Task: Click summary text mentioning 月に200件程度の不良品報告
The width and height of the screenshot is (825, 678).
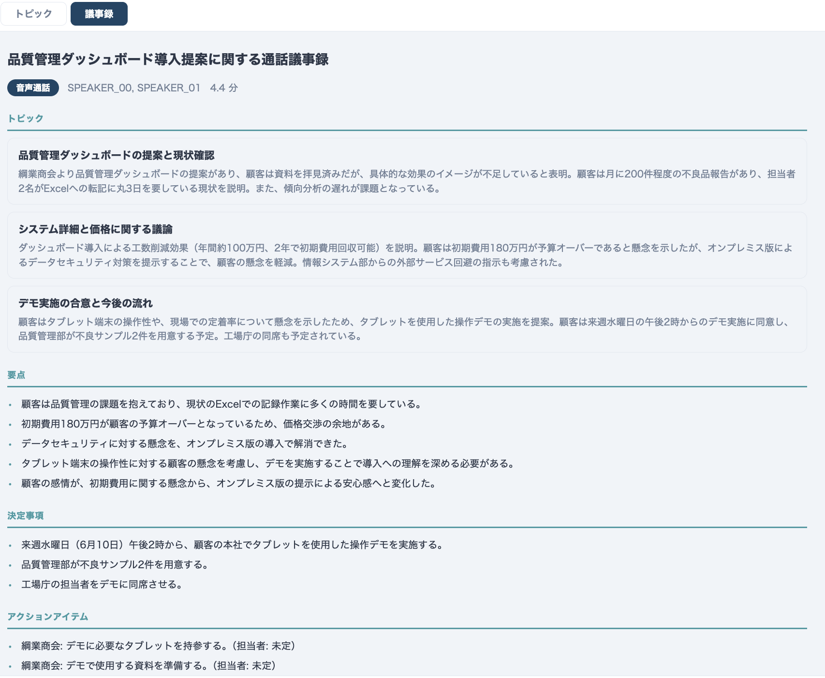Action: click(x=407, y=181)
